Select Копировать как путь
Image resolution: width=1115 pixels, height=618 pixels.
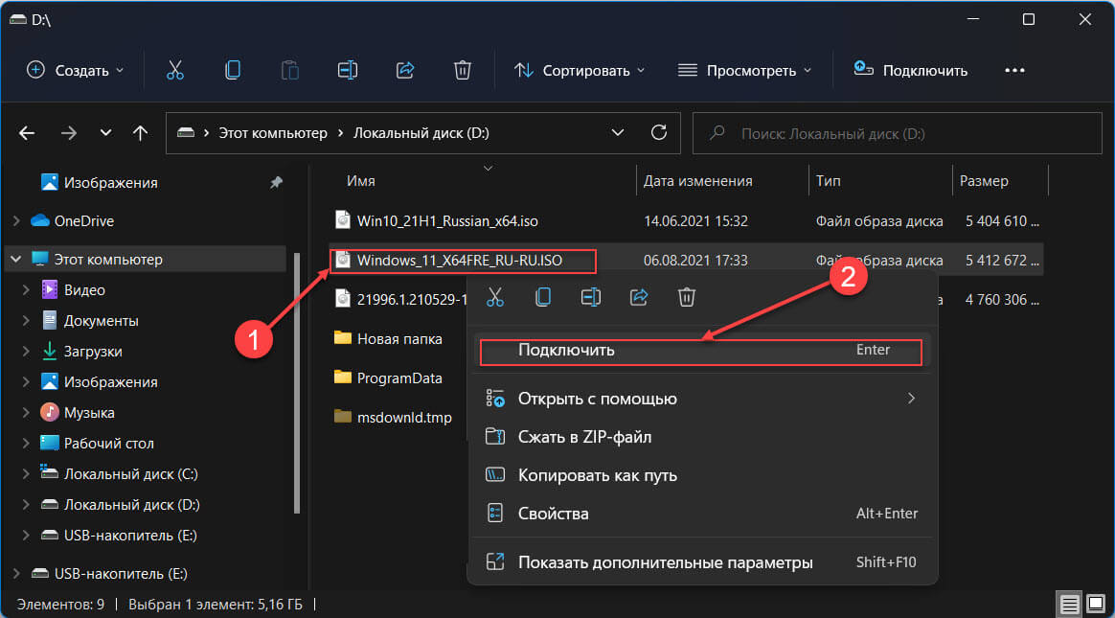tap(701, 475)
